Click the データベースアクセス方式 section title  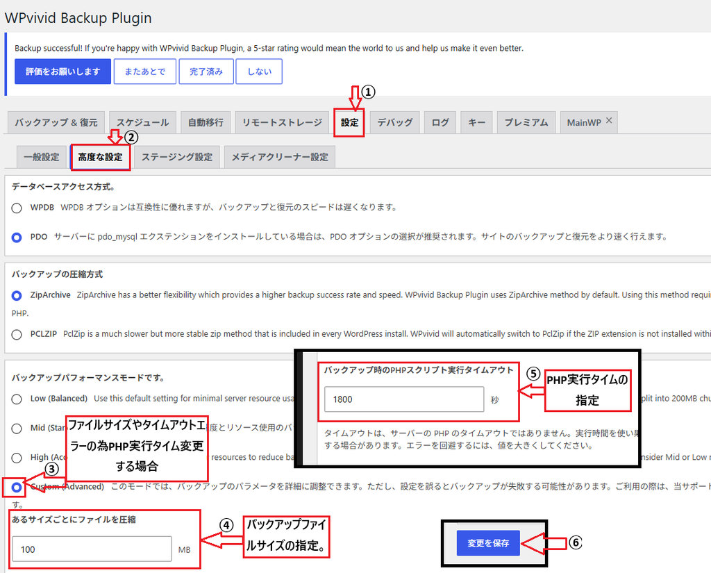(x=63, y=187)
